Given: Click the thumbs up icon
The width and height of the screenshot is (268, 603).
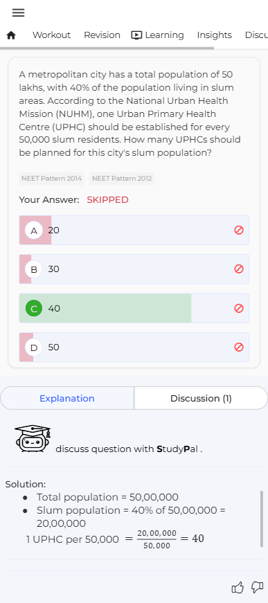Looking at the screenshot, I should (238, 588).
